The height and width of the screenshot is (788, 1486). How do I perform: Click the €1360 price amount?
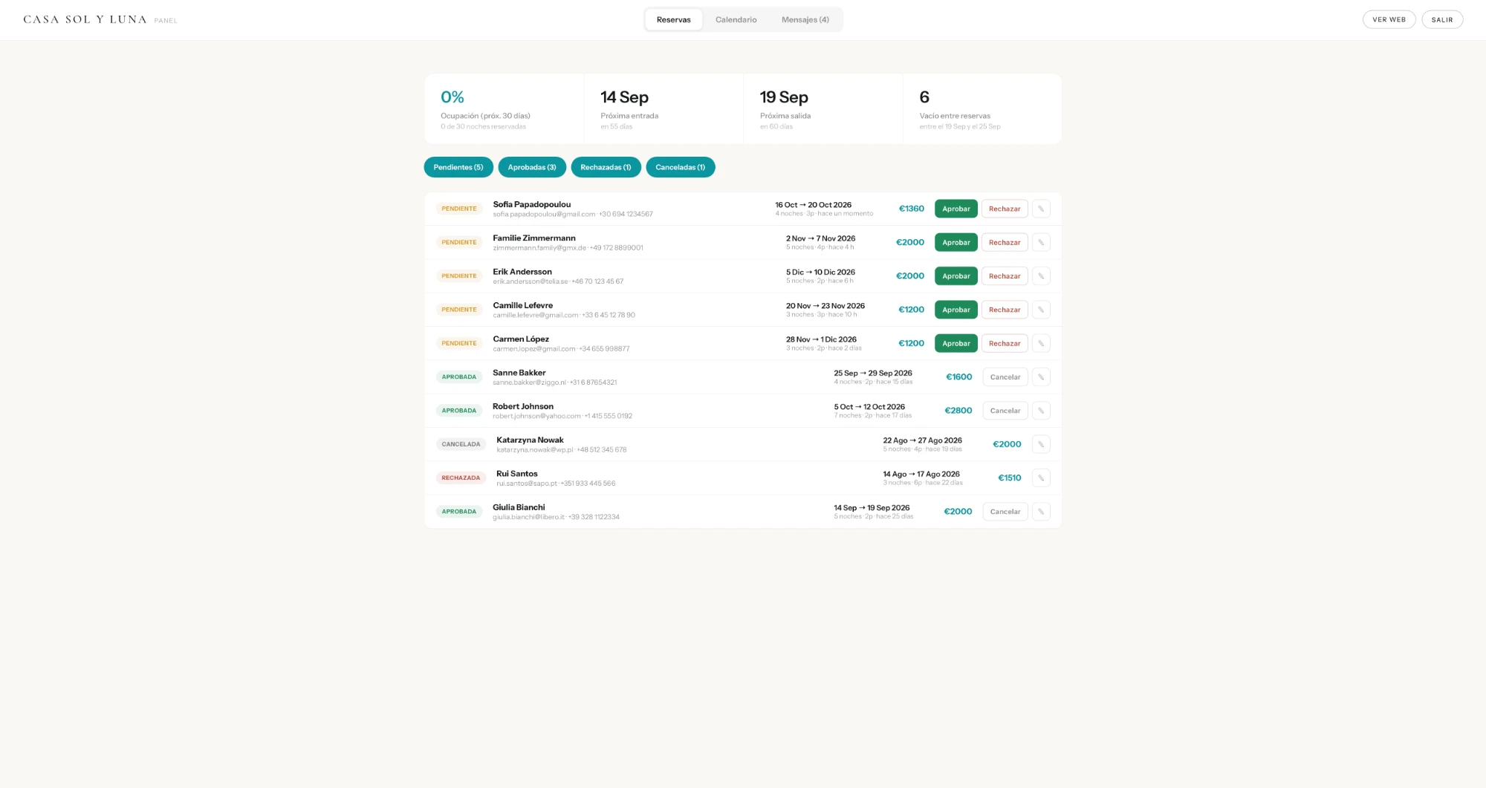point(912,209)
